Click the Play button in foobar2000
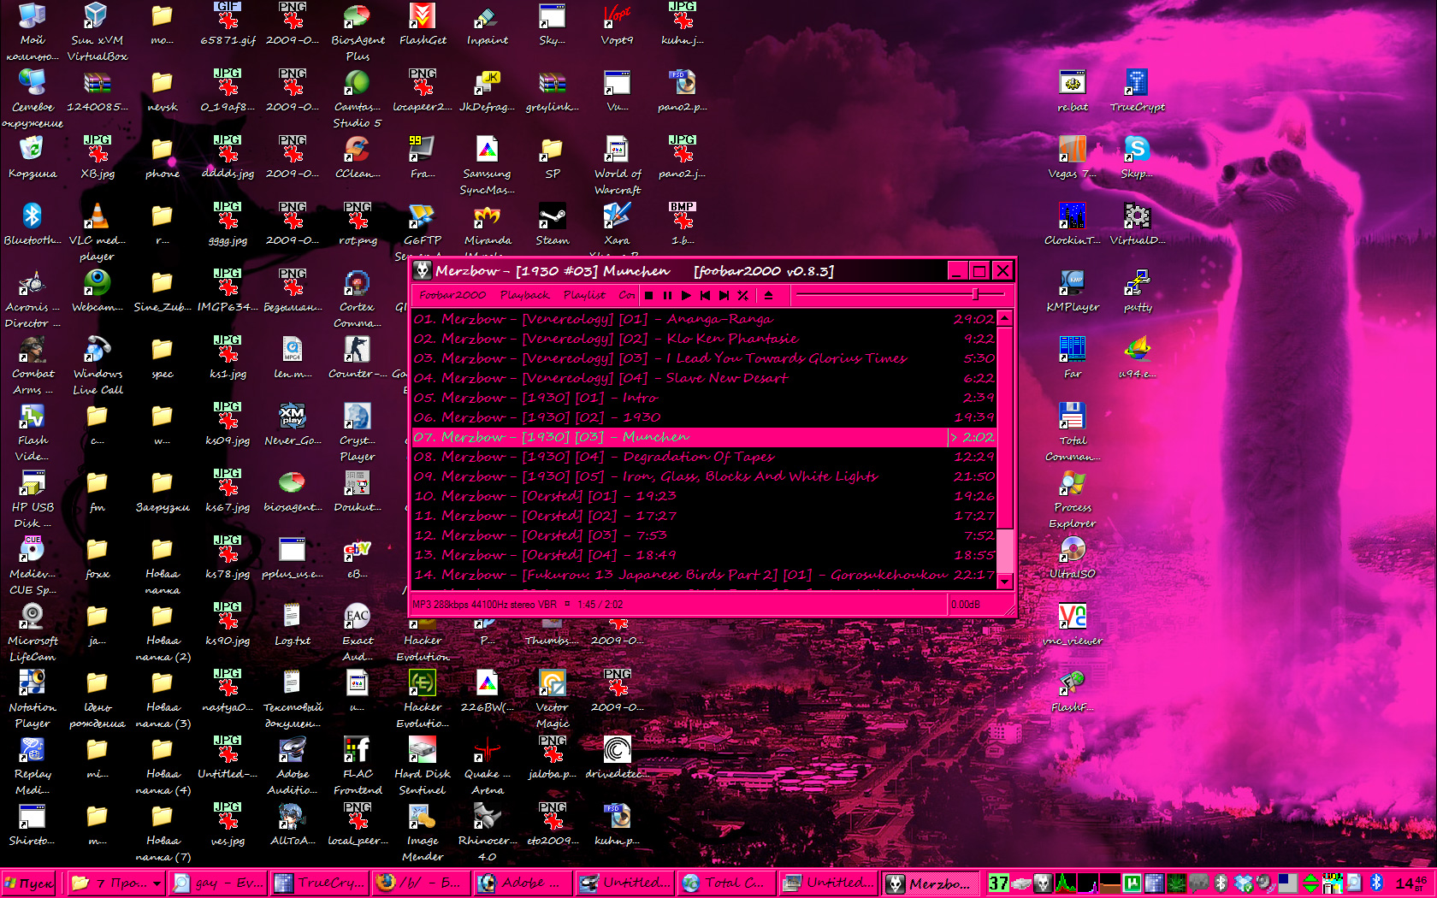The height and width of the screenshot is (898, 1437). (686, 295)
